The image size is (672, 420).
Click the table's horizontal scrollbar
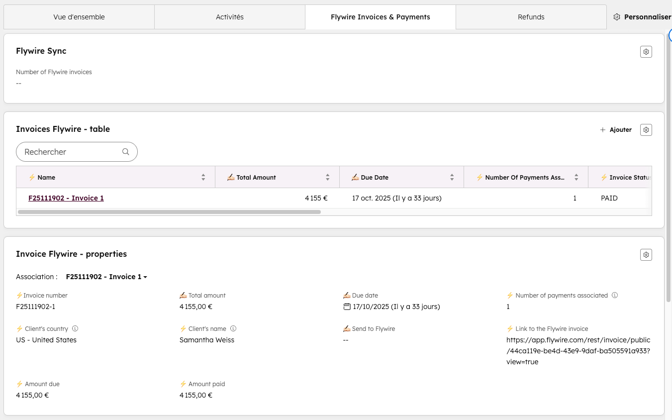169,212
